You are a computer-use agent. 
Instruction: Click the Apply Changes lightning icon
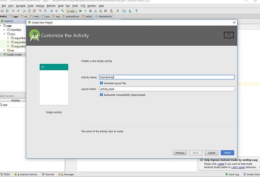pos(86,11)
